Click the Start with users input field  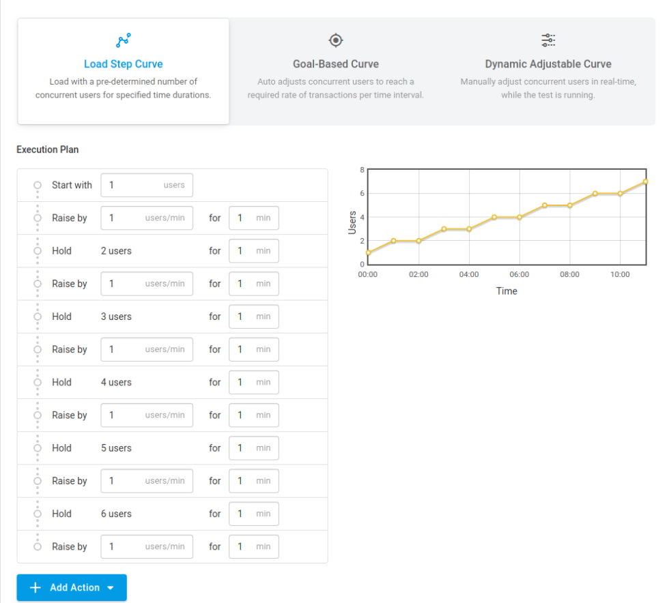pyautogui.click(x=147, y=185)
